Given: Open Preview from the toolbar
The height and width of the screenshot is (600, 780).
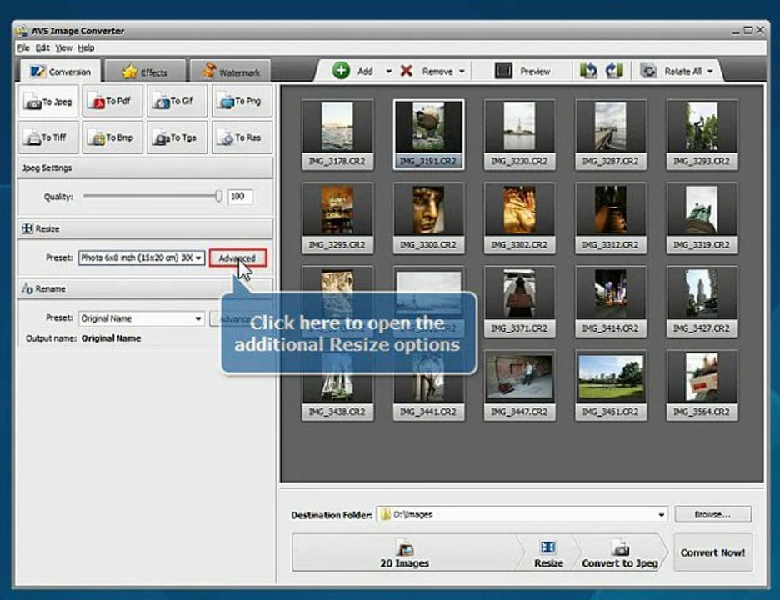Looking at the screenshot, I should pos(522,71).
